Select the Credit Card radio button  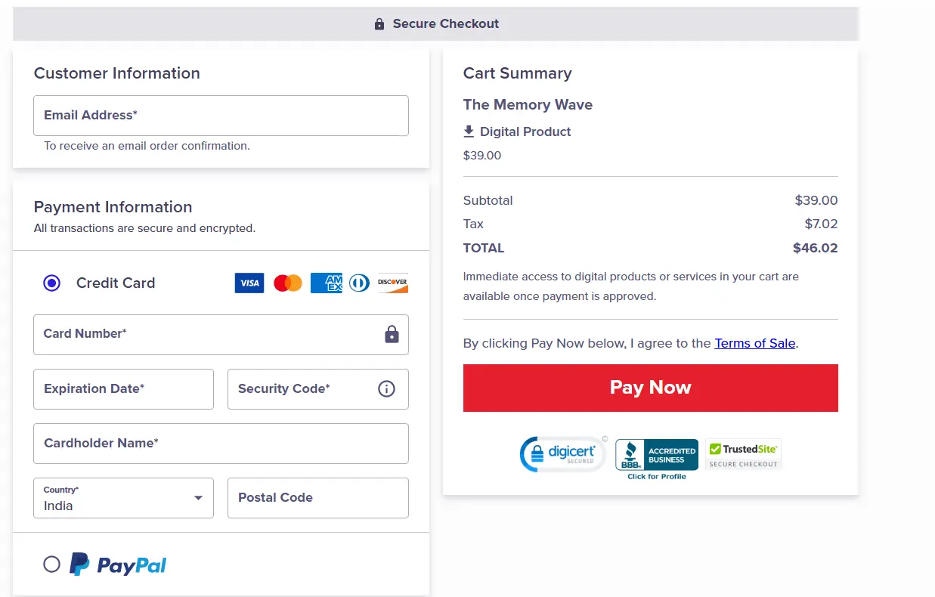tap(51, 283)
